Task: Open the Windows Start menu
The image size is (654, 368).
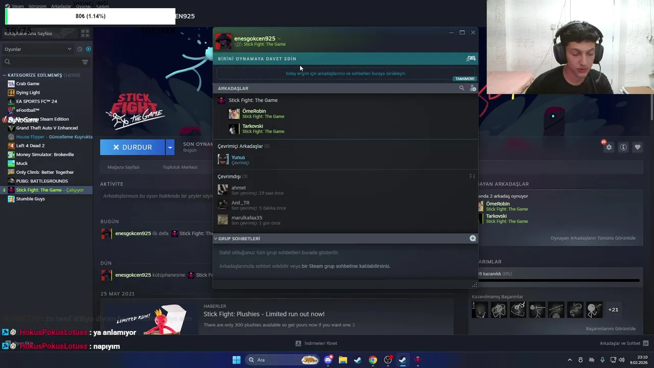Action: 237,360
